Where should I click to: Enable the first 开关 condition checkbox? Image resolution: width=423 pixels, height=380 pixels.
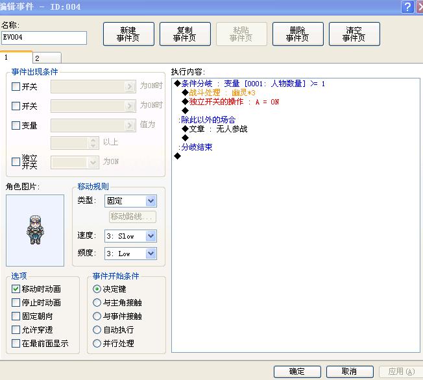tap(16, 87)
